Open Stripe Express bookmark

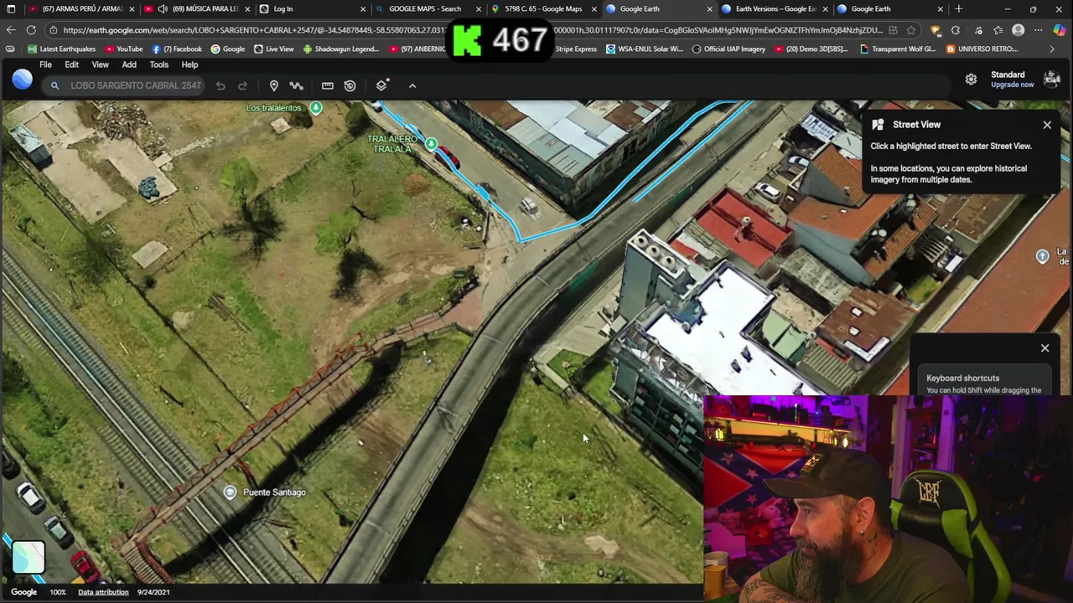[x=576, y=49]
